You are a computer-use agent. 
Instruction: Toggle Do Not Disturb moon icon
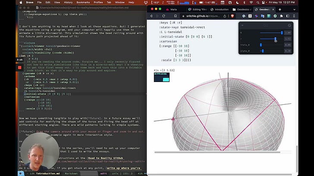click(238, 3)
